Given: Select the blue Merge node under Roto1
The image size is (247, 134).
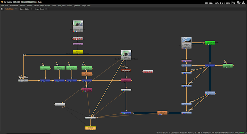Looking at the screenshot, I should click(x=45, y=81).
